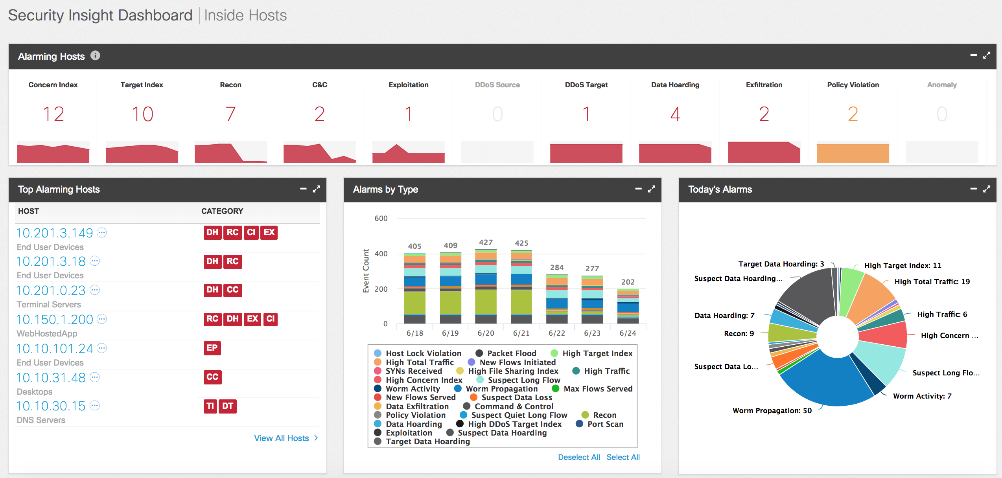Expand the Alarming Hosts panel to fullscreen
This screenshot has width=1002, height=478.
tap(986, 56)
